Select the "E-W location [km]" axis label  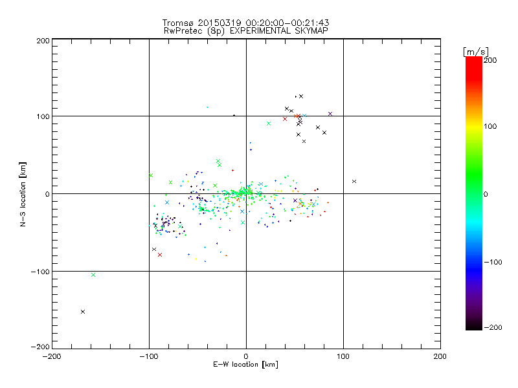point(245,365)
